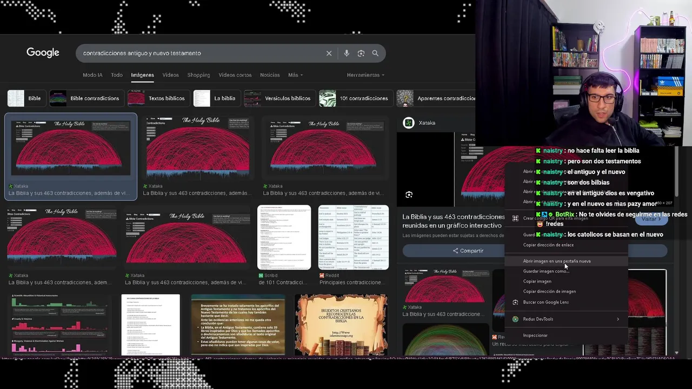Open the Eruditos Cristianos parchment thumbnail
The height and width of the screenshot is (389, 692).
pos(341,324)
